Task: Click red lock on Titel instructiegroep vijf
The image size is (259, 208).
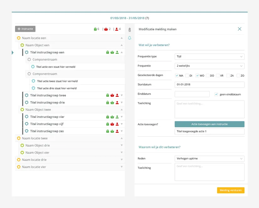Action: (x=108, y=124)
